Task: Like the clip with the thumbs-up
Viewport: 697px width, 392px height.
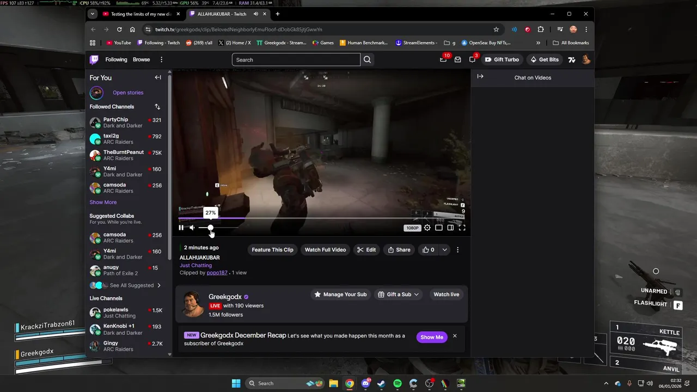Action: pos(428,250)
